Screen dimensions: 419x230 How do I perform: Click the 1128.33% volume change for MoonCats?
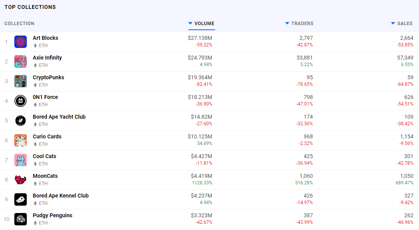pos(202,183)
